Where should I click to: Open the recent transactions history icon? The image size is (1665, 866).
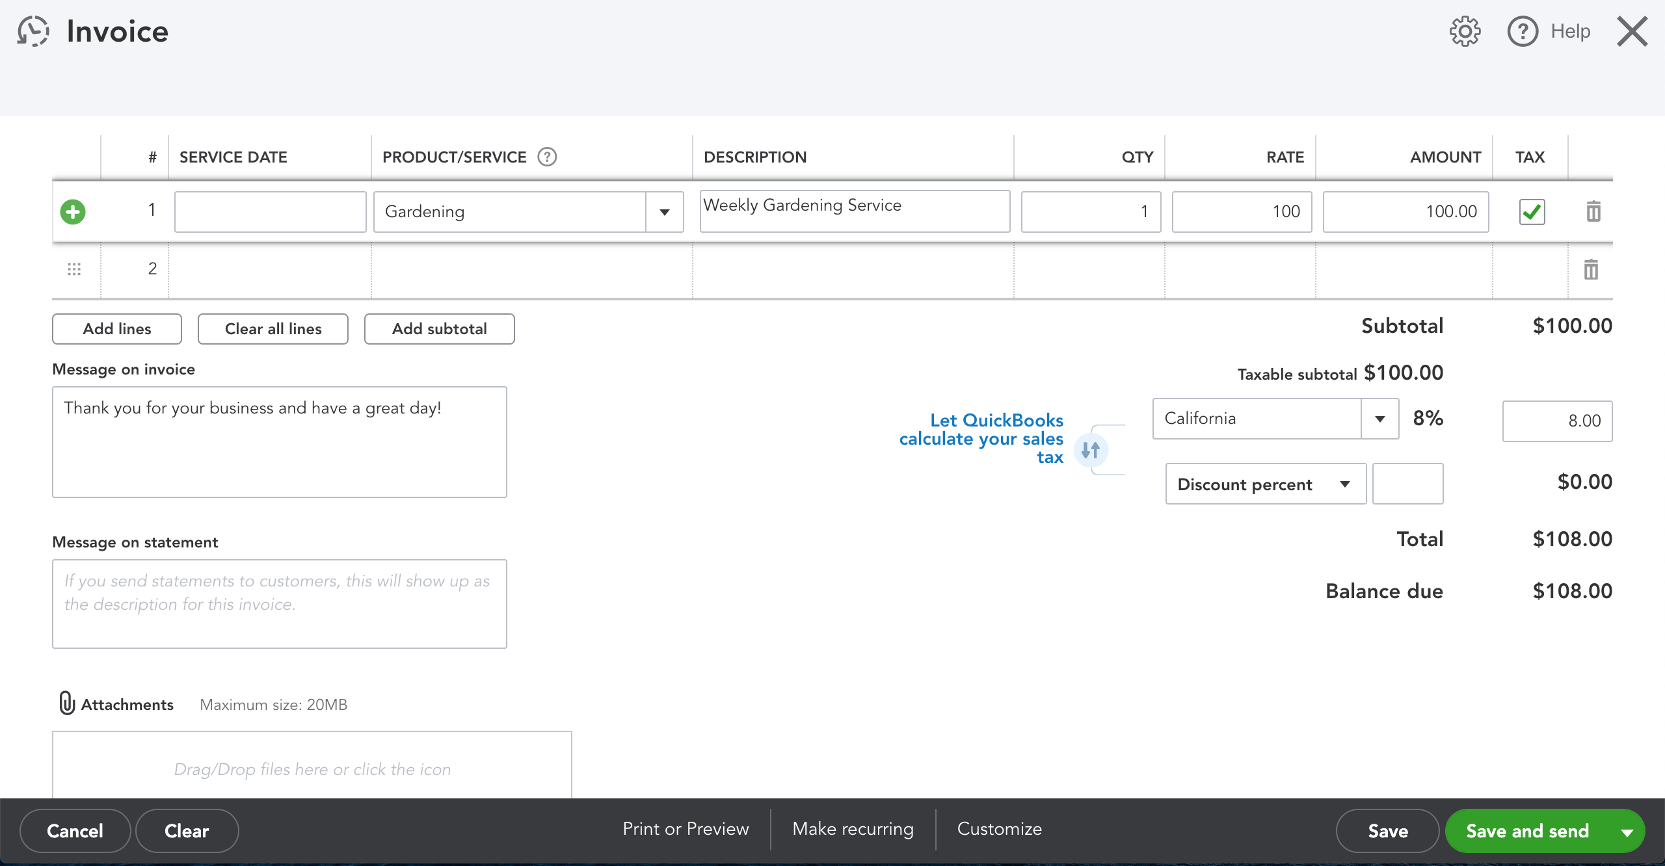point(33,31)
